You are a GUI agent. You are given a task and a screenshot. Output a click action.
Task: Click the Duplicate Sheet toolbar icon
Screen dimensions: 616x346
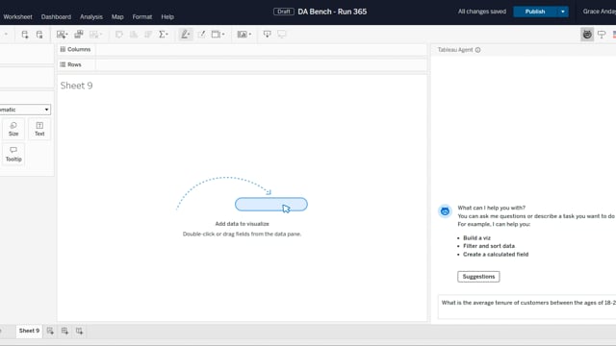pos(79,35)
